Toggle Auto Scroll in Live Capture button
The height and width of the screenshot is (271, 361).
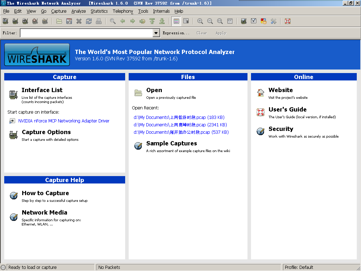(x=186, y=21)
